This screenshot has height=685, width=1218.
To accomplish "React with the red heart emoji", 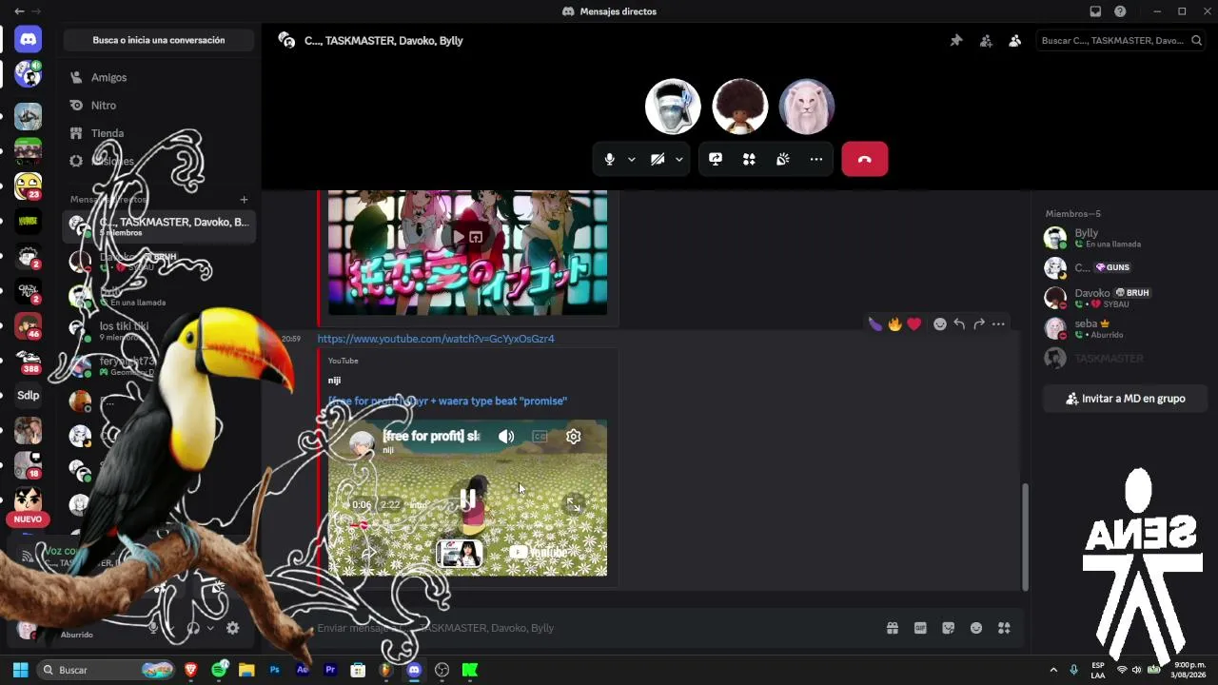I will 914,324.
